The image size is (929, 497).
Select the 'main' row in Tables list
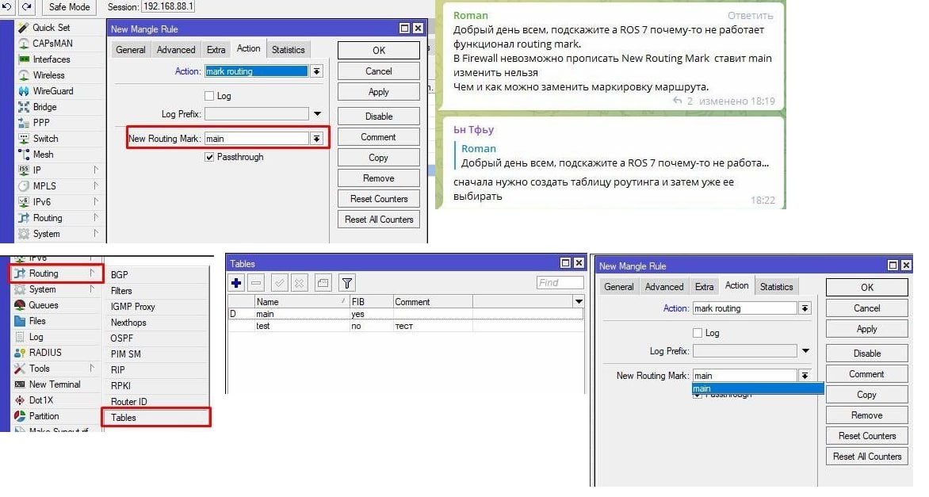[405, 314]
